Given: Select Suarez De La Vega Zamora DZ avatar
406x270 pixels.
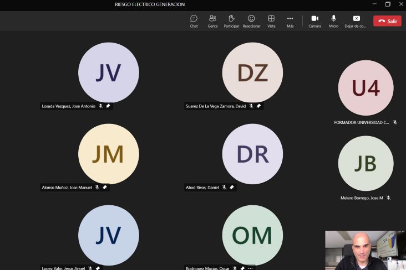Looking at the screenshot, I should point(252,72).
